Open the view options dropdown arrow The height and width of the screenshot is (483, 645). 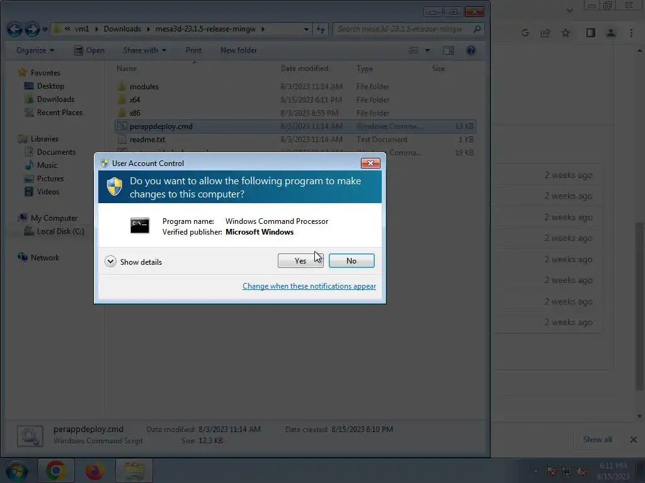tap(428, 50)
